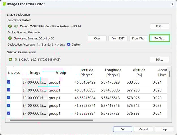Click the globe icon next to Datum
The height and width of the screenshot is (135, 177).
(16, 26)
